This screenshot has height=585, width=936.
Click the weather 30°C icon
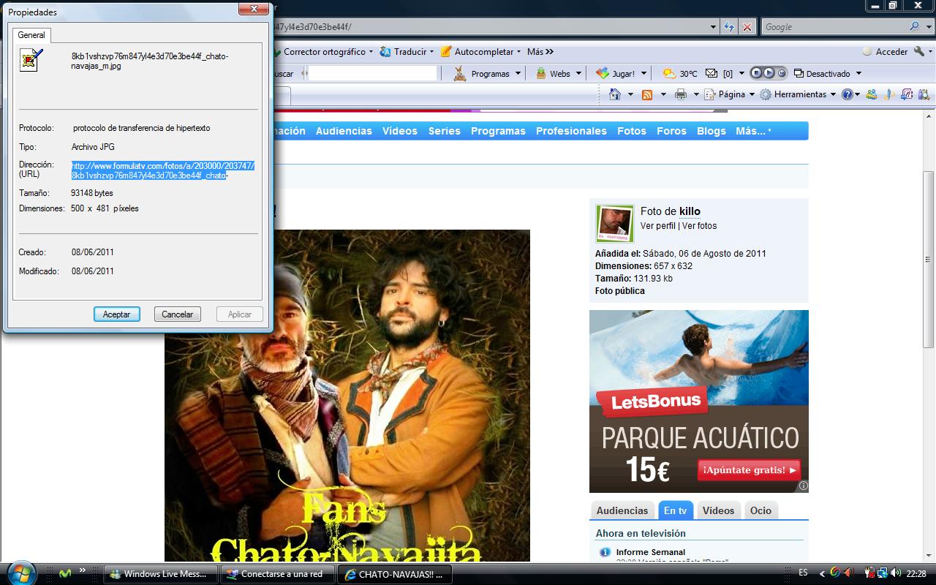668,73
